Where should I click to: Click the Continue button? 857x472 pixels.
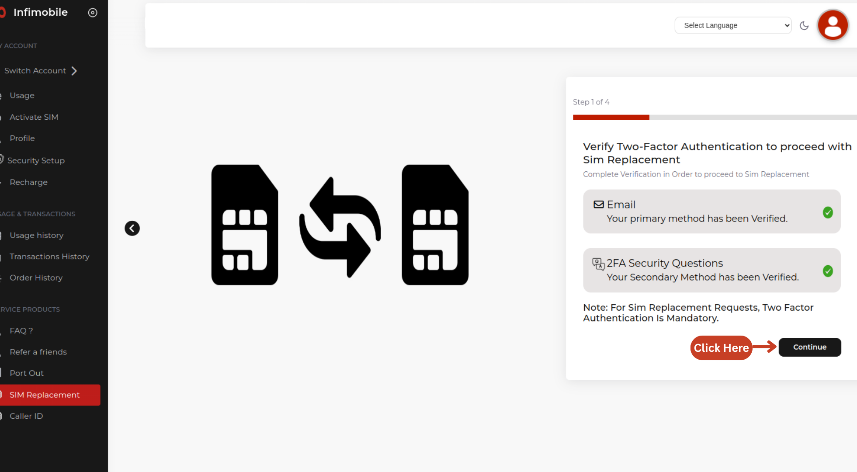[x=809, y=347]
